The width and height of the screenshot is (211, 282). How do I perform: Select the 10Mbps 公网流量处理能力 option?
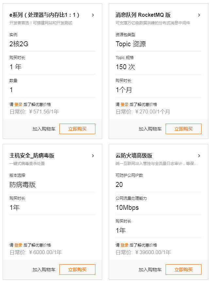tap(127, 208)
